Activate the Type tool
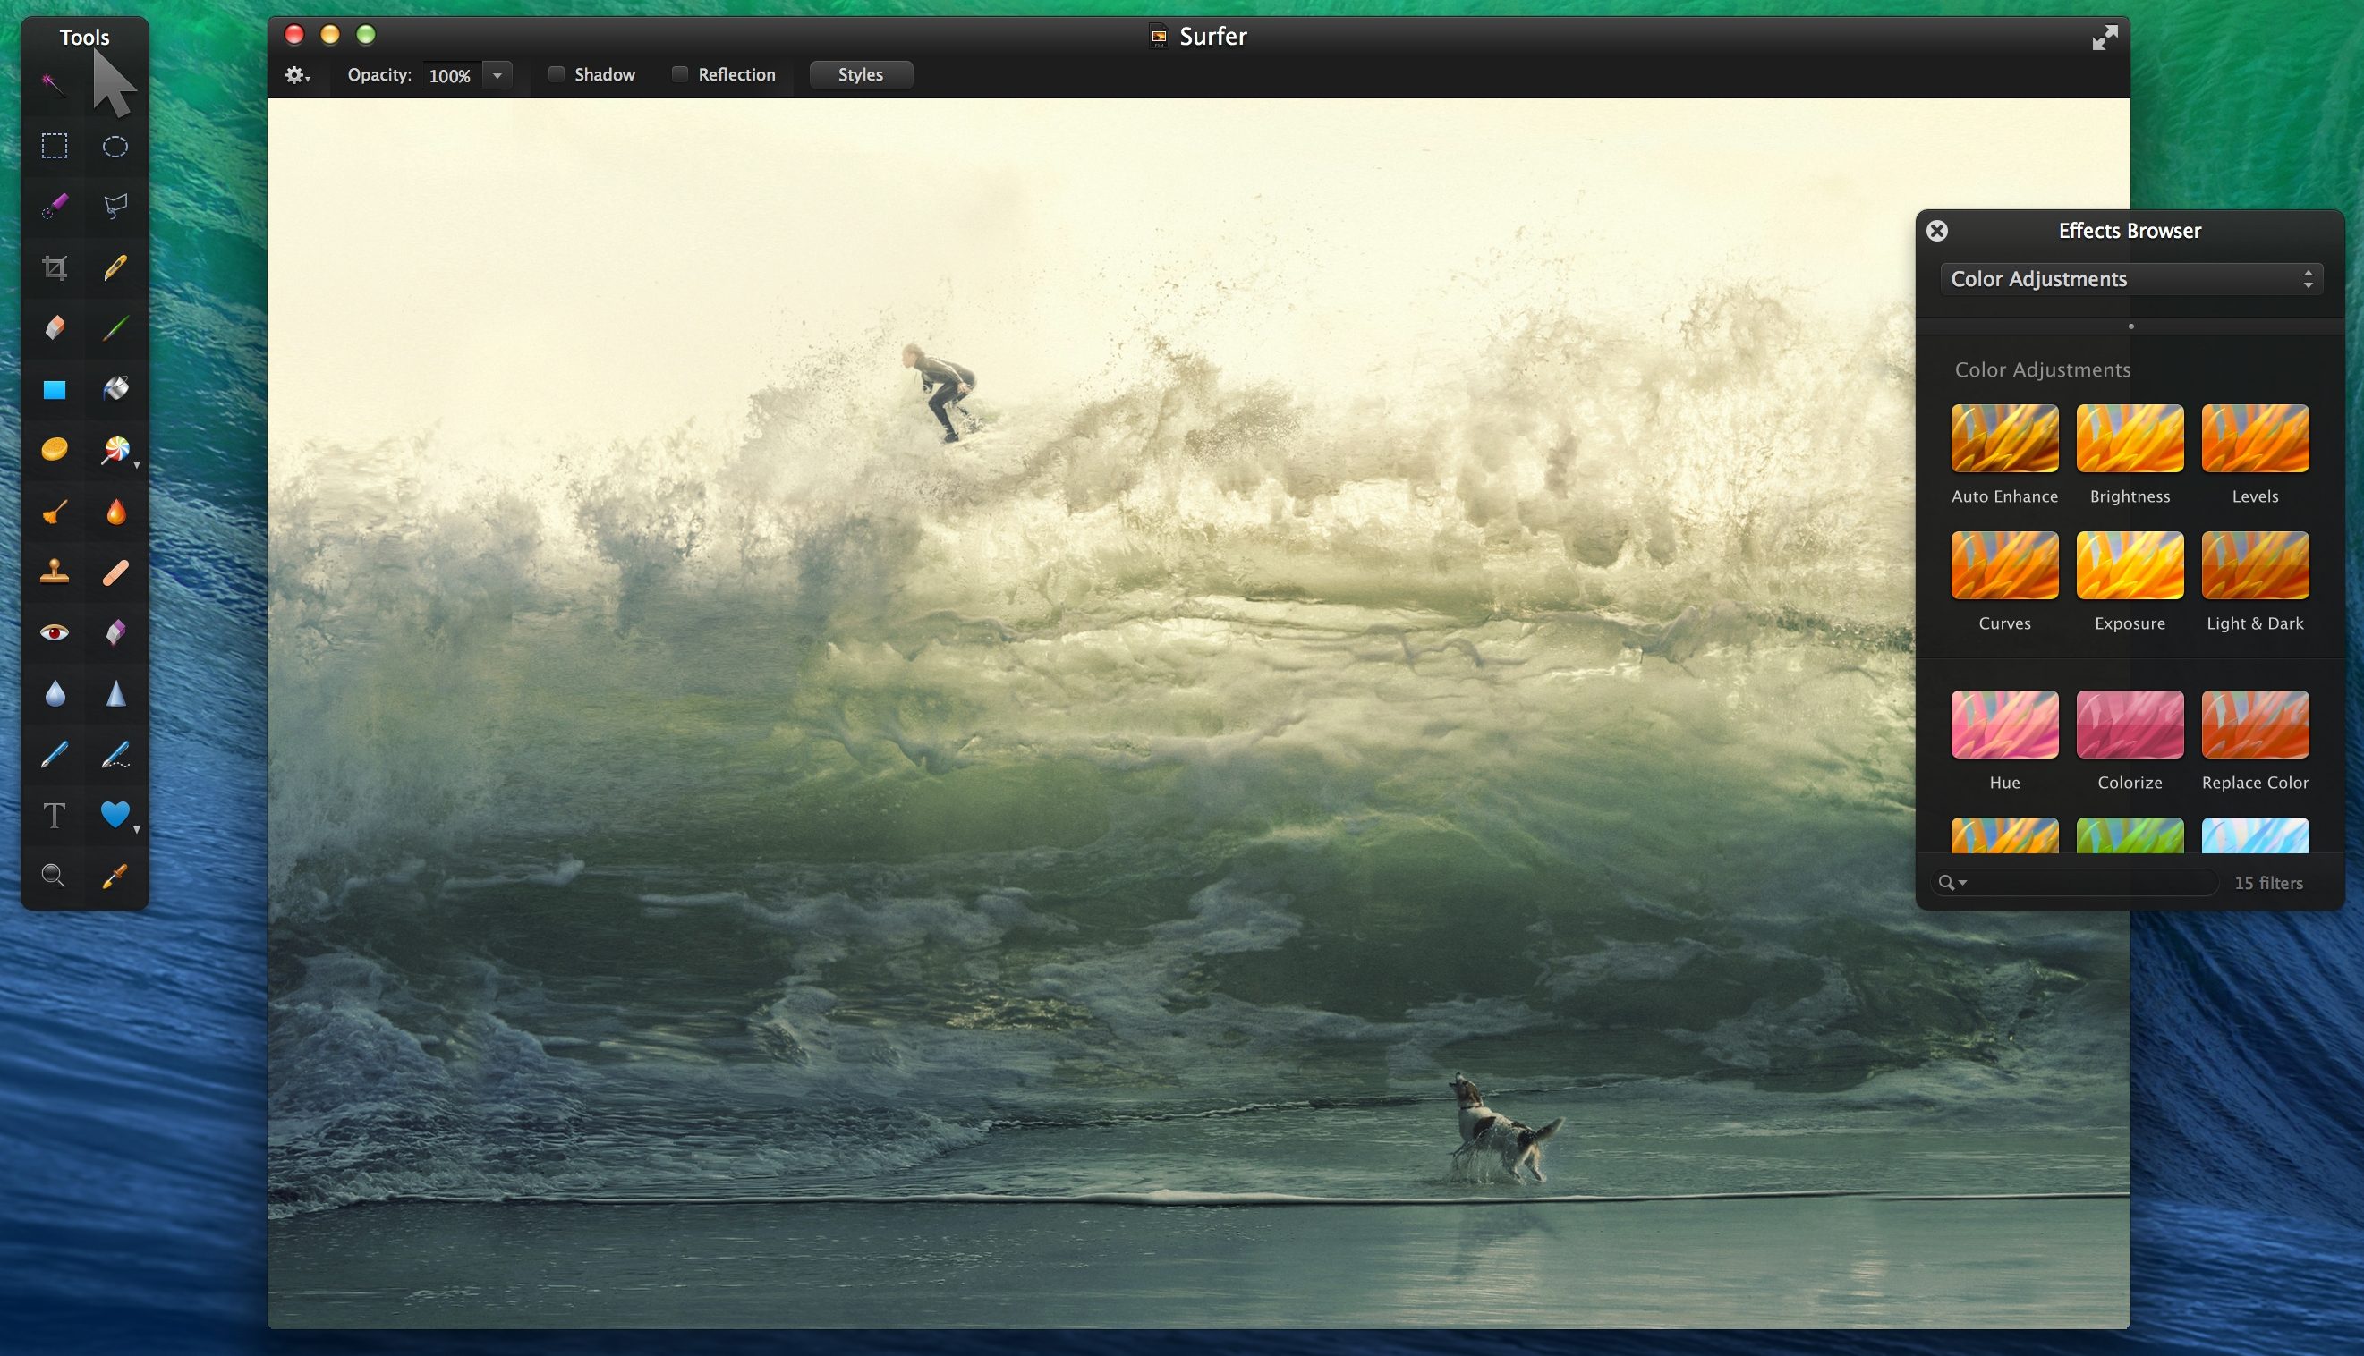 click(x=54, y=815)
